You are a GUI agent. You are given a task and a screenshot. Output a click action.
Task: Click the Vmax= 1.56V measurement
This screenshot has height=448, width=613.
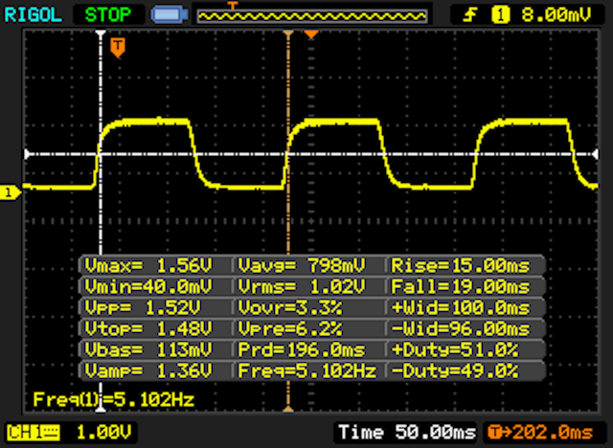coord(148,265)
